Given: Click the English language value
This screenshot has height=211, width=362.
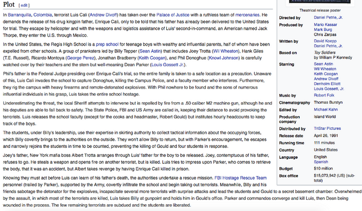Looking at the screenshot, I should click(x=320, y=157).
